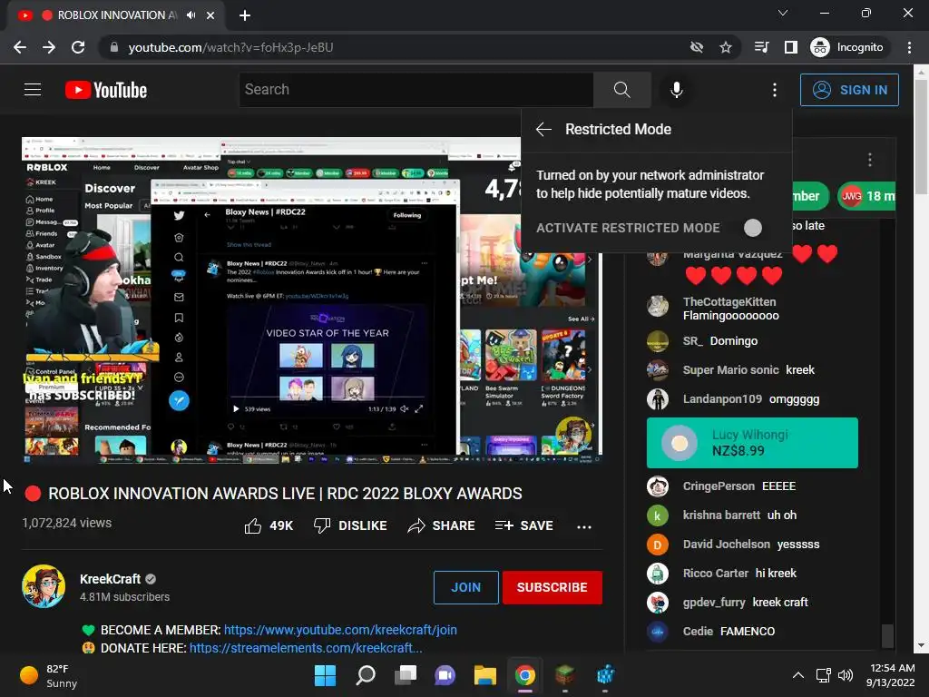Go to the YouTube home logo

pyautogui.click(x=106, y=90)
